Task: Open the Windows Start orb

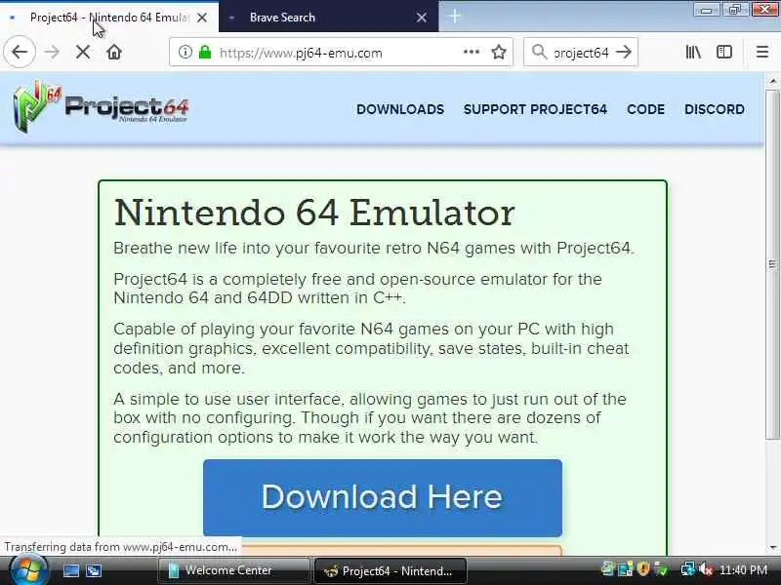Action: coord(28,570)
